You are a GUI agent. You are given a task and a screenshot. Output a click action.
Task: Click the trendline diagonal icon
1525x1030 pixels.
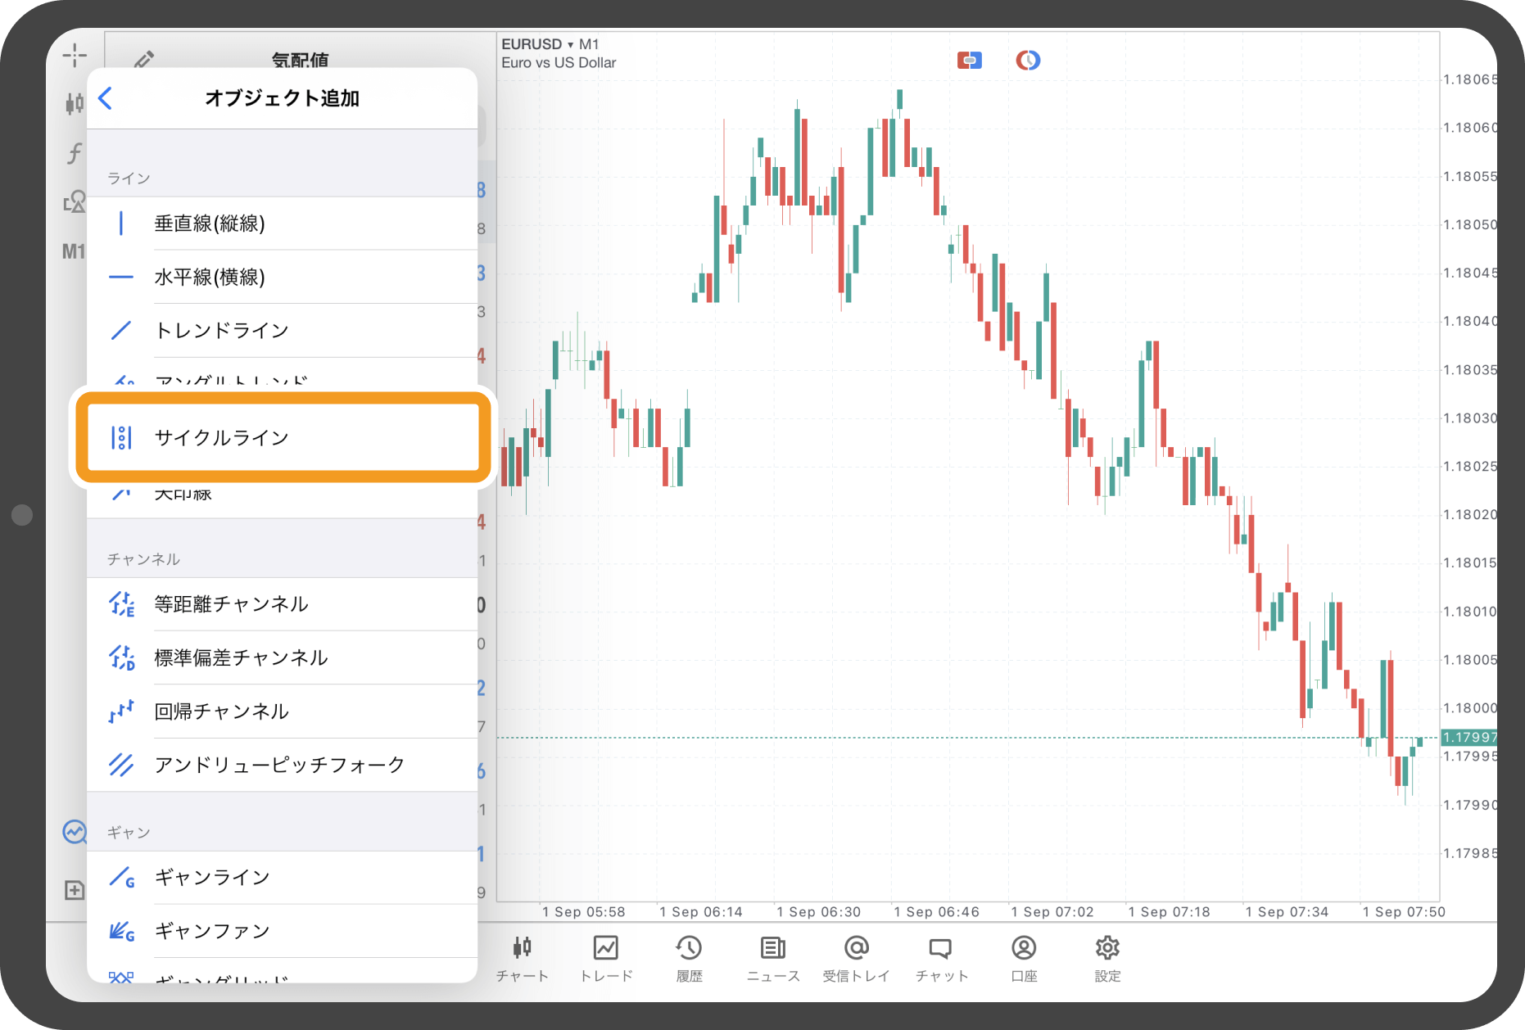(121, 330)
